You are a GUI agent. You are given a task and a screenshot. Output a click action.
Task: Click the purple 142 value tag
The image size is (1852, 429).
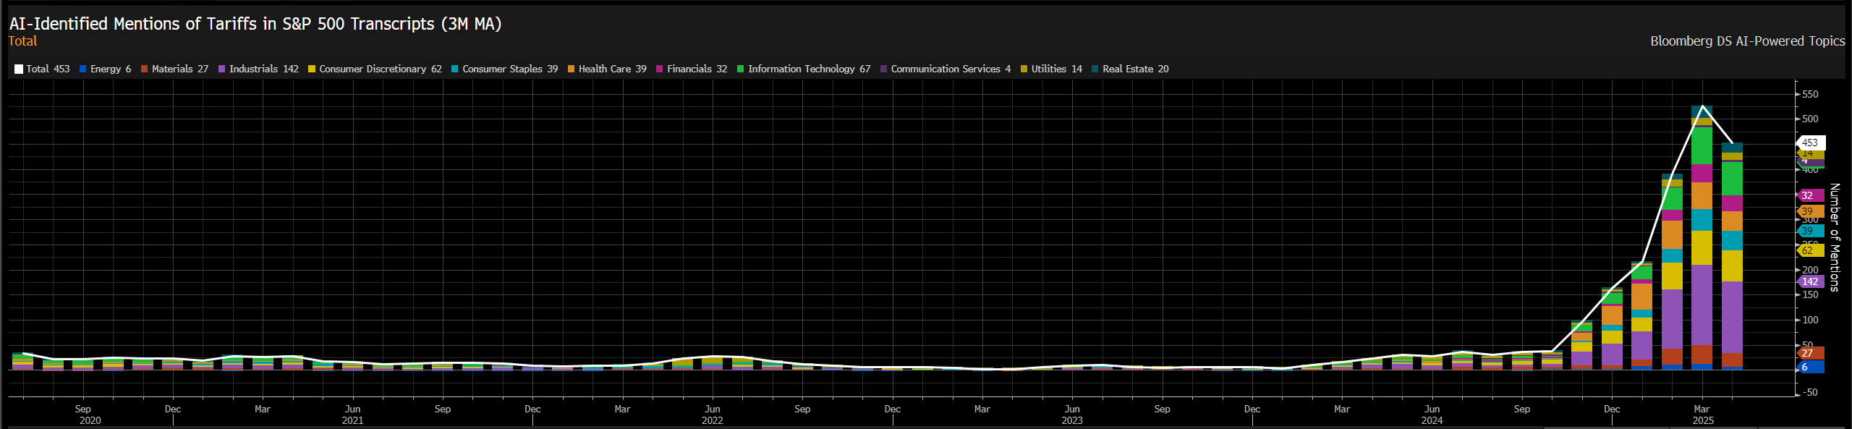point(1810,281)
